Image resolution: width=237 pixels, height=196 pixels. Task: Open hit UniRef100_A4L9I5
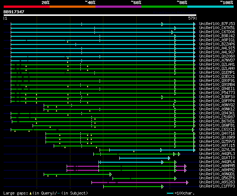217,48
